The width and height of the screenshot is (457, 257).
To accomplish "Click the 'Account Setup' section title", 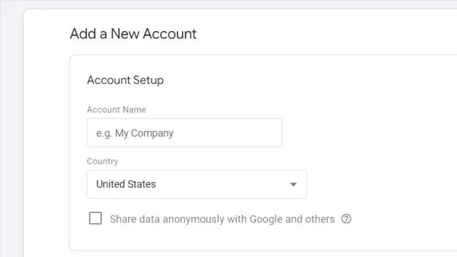I will pos(125,80).
